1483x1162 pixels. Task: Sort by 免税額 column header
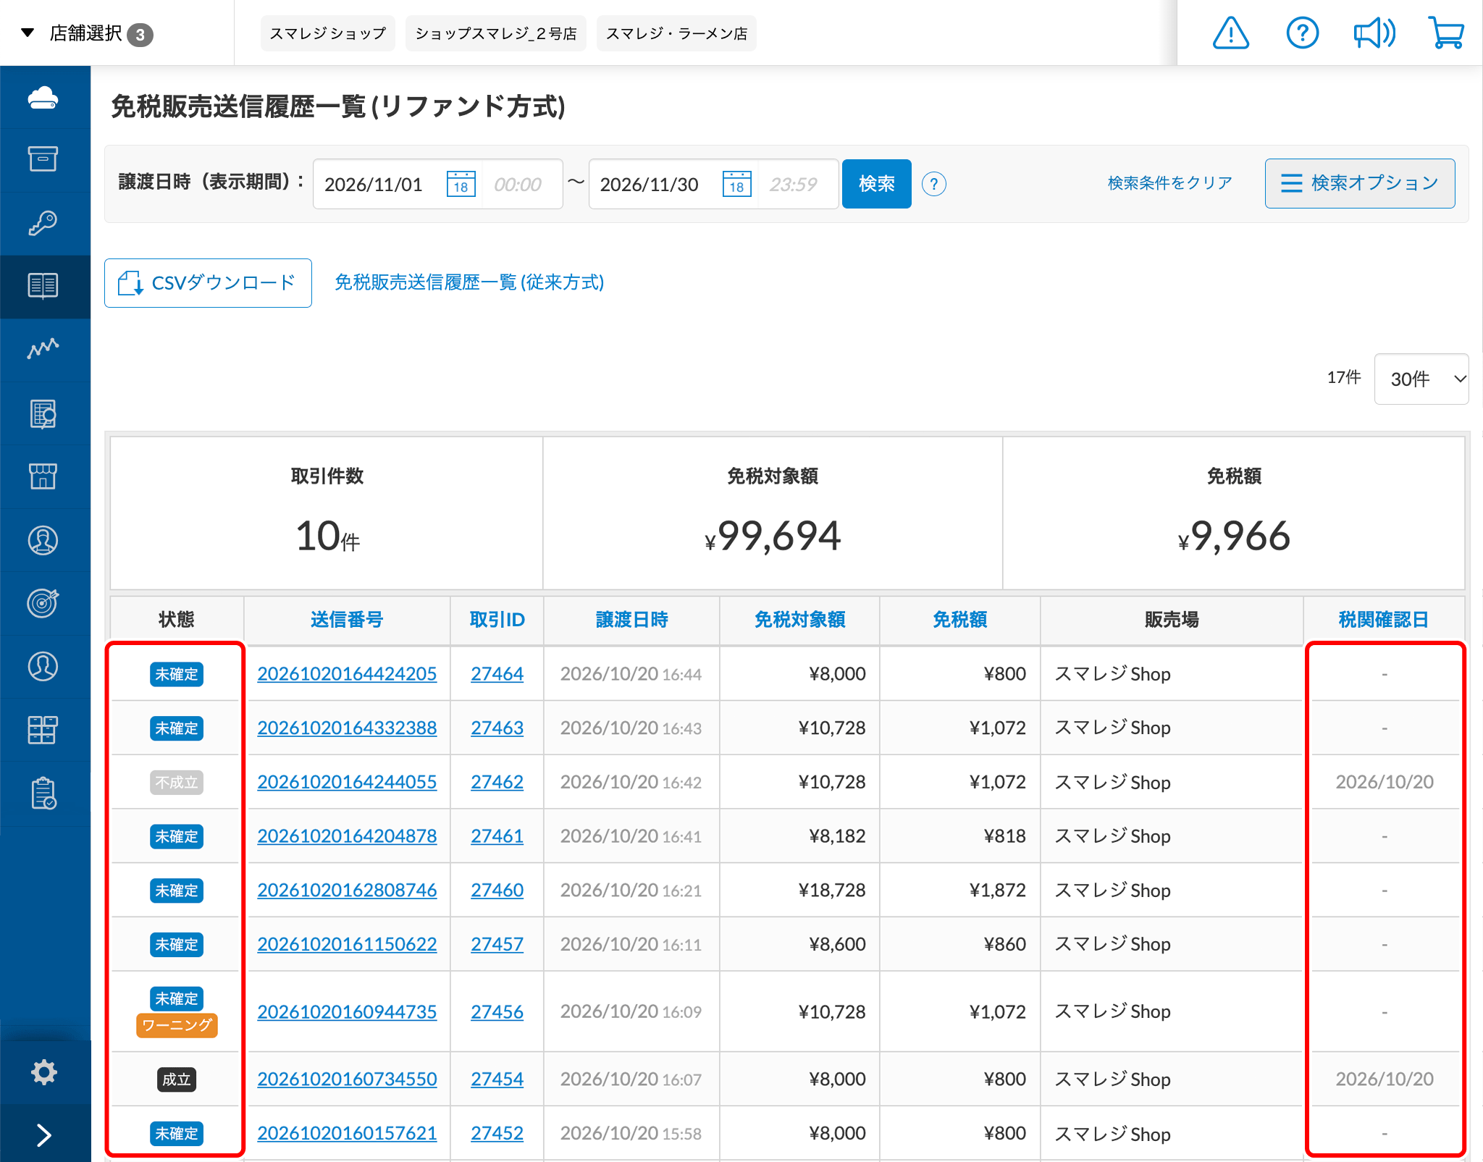[x=960, y=620]
